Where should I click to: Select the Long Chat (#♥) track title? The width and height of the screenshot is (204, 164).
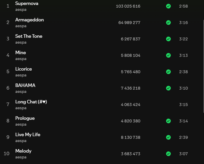(x=31, y=102)
